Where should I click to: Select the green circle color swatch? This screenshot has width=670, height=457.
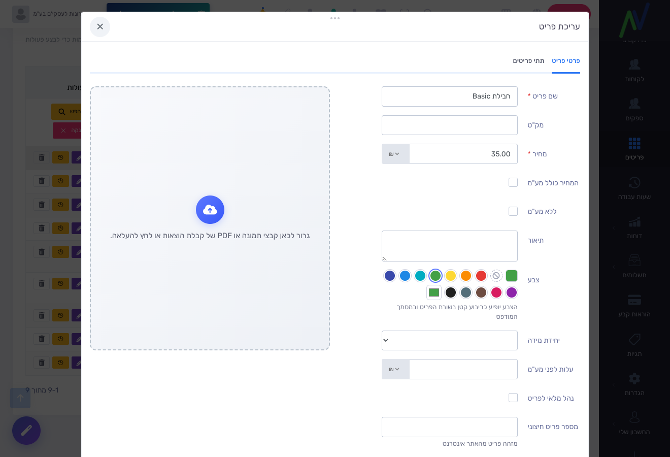tap(435, 276)
